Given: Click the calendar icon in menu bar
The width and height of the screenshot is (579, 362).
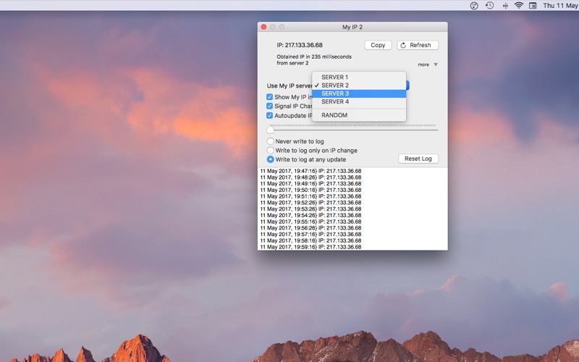Looking at the screenshot, I should pos(533,6).
